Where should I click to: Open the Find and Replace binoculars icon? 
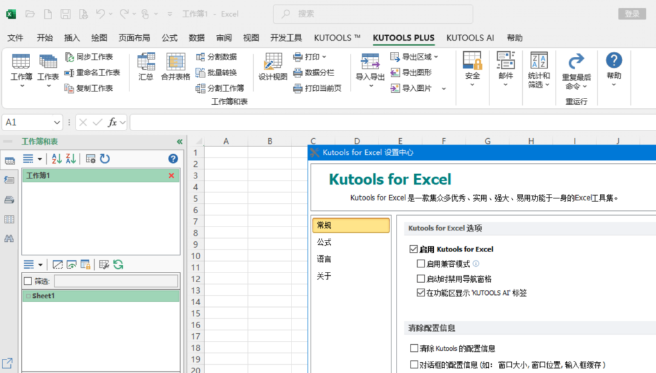pos(9,239)
